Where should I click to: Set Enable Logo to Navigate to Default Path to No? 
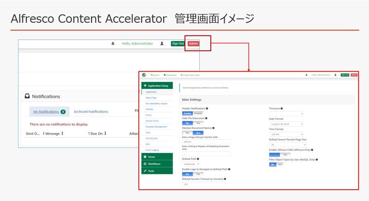pyautogui.click(x=187, y=174)
